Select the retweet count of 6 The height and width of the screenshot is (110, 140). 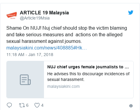point(27,105)
